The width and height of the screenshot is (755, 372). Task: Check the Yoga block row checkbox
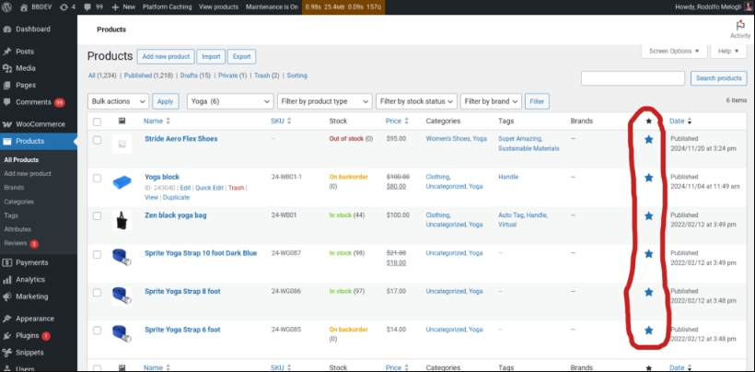click(x=97, y=178)
